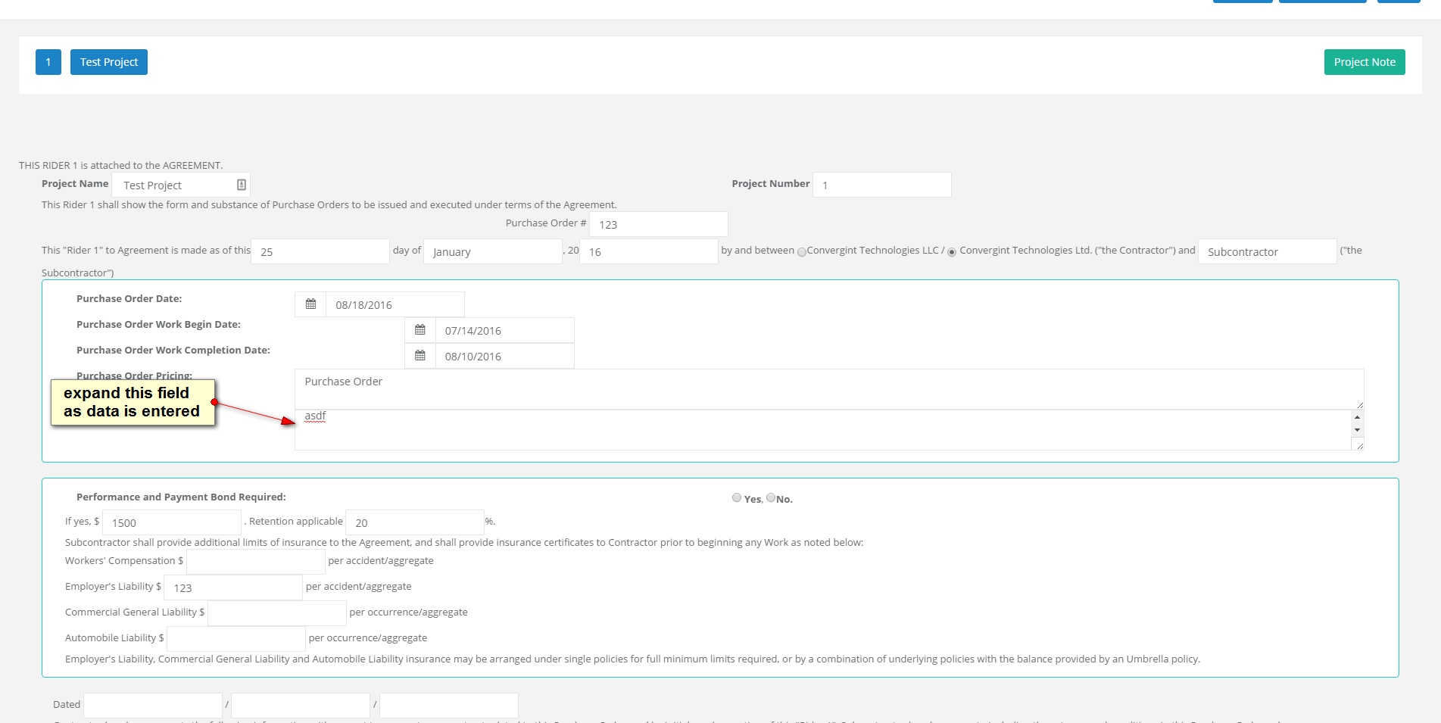Click the contact card icon in Project Name field
Viewport: 1441px width, 723px height.
tap(242, 185)
